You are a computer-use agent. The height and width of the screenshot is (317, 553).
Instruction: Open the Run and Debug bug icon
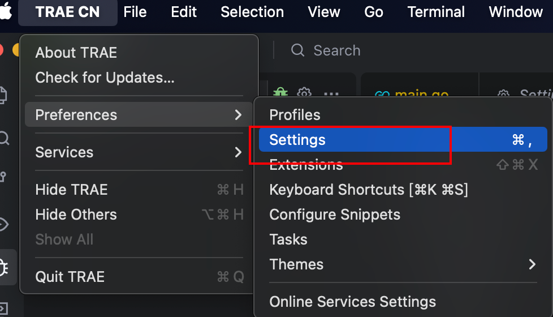tap(5, 266)
